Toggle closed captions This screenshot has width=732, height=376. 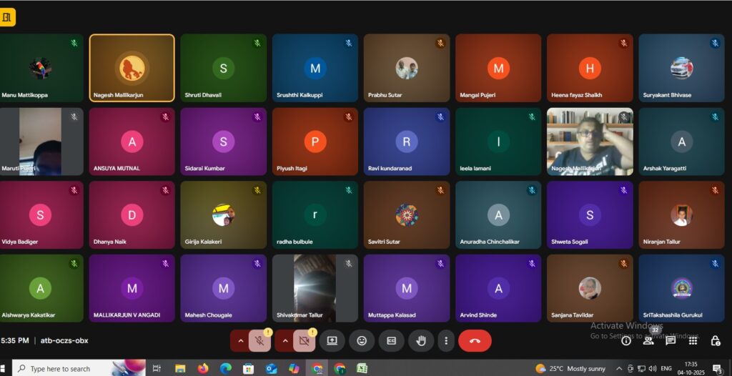point(391,341)
